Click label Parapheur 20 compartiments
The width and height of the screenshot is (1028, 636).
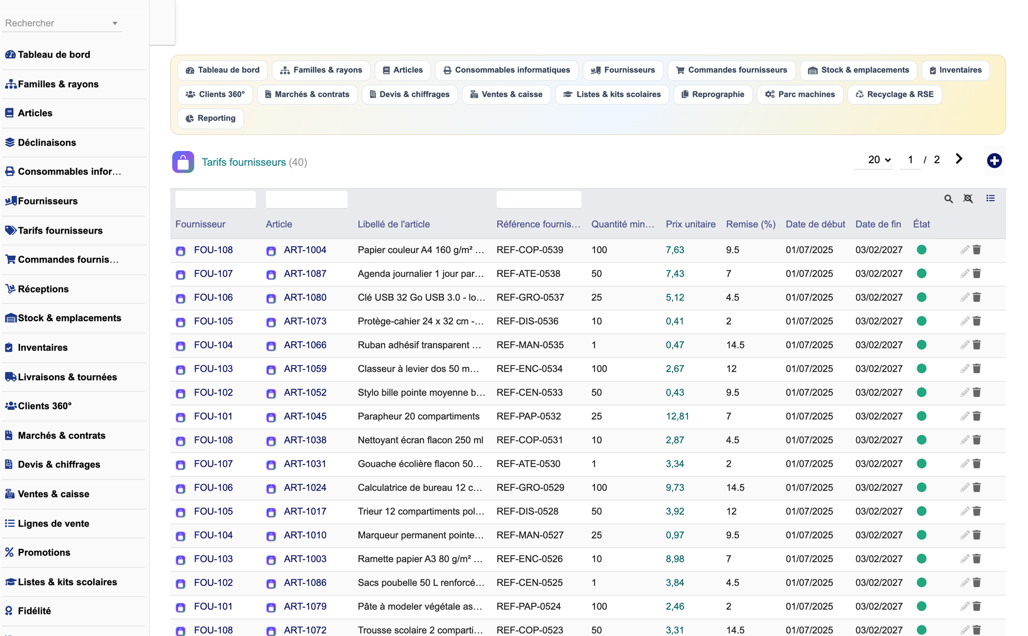pos(418,416)
